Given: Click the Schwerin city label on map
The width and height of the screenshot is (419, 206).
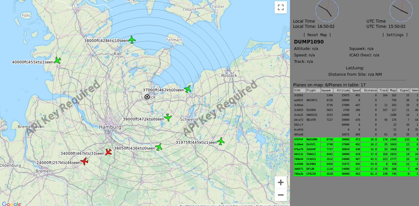Looking at the screenshot, I should pyautogui.click(x=189, y=120).
